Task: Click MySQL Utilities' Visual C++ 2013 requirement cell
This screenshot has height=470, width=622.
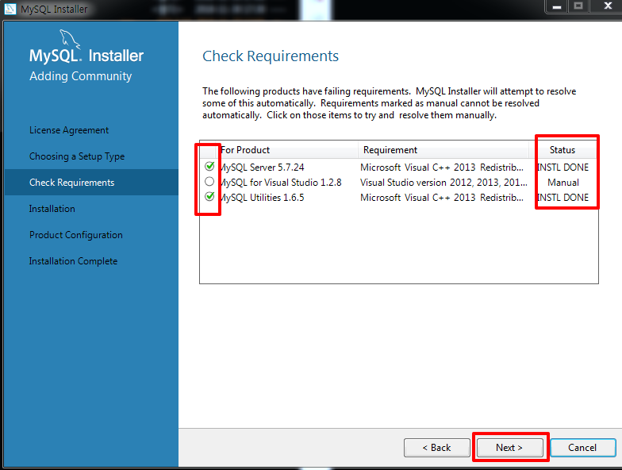Action: (441, 197)
